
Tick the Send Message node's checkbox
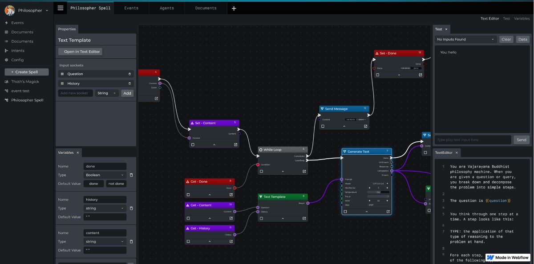click(x=323, y=126)
